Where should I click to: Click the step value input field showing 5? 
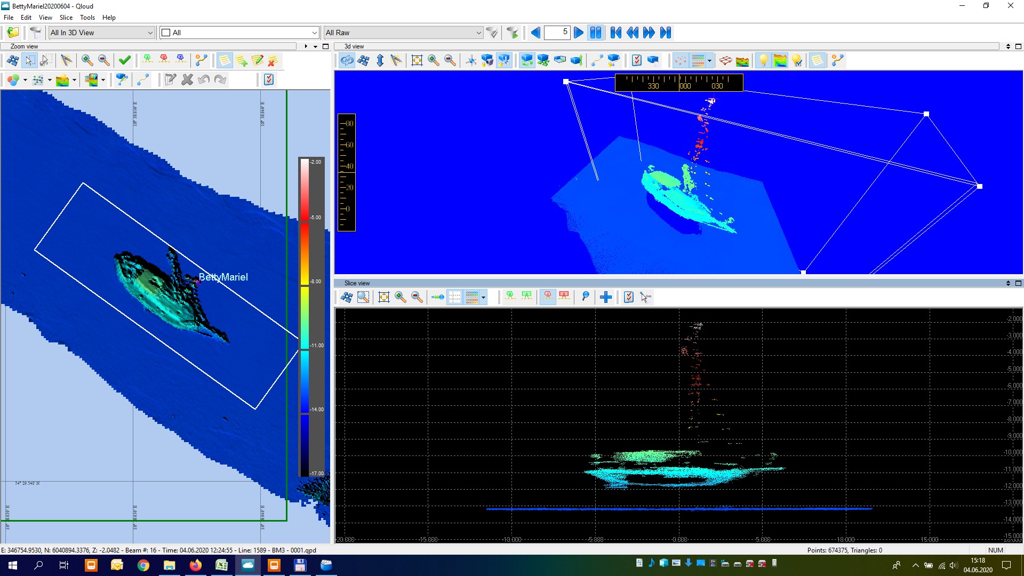pos(557,33)
